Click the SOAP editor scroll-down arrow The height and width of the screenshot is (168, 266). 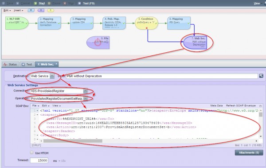point(261,137)
